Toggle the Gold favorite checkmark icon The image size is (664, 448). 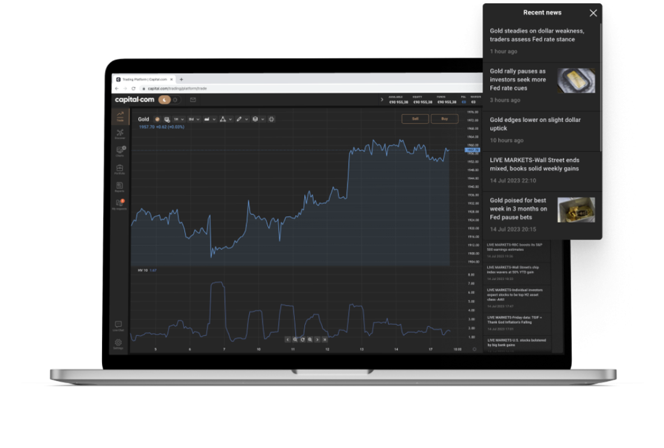pos(157,119)
